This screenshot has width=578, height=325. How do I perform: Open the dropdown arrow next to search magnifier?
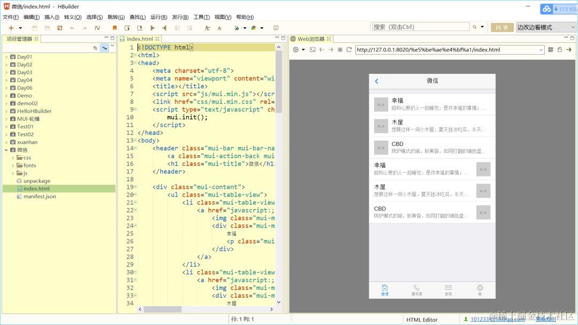coord(482,27)
